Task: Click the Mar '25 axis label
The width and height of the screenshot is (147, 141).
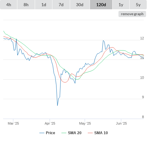Action: (x=13, y=123)
